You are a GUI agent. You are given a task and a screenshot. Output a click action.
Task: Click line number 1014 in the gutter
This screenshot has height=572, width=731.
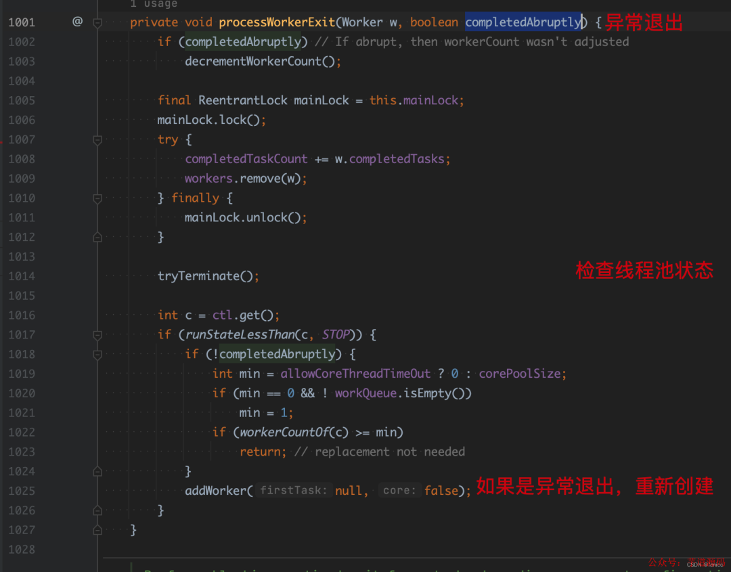coord(22,276)
